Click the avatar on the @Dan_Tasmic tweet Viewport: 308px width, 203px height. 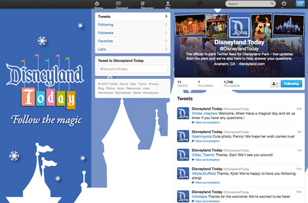(183, 154)
